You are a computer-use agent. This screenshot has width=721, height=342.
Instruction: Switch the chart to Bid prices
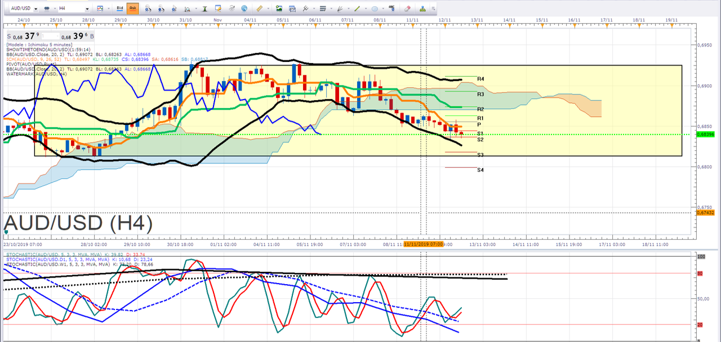(x=119, y=8)
